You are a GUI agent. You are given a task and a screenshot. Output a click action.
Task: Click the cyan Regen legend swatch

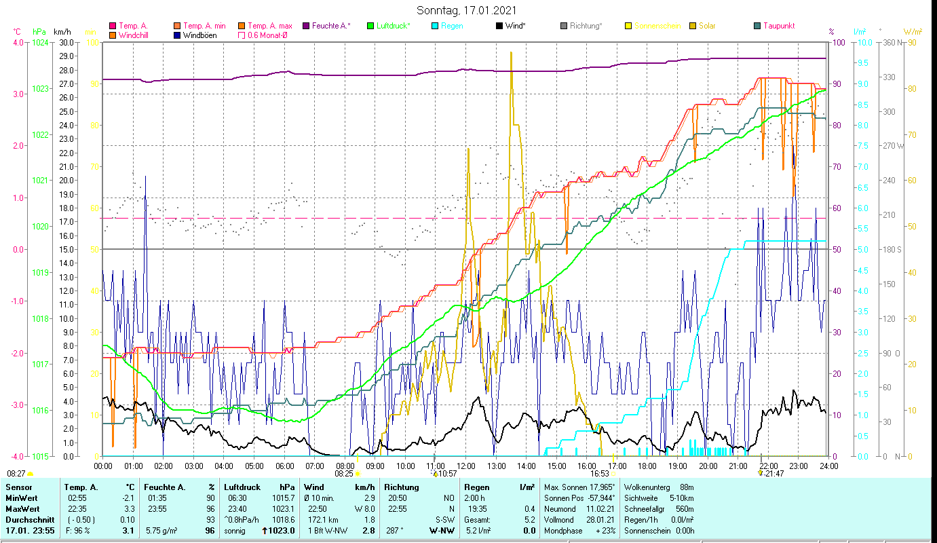(x=435, y=26)
